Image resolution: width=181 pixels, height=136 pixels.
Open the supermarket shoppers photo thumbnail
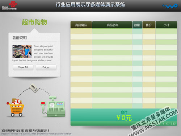pyautogui.click(x=22, y=51)
